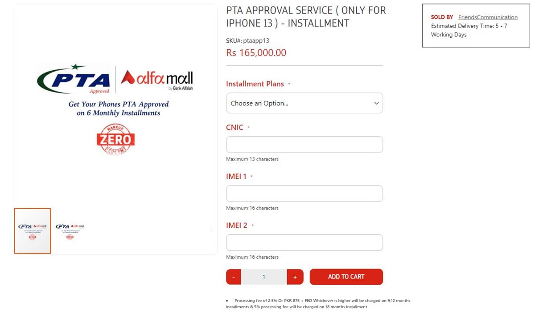Click the ADD TO CART button

point(346,277)
